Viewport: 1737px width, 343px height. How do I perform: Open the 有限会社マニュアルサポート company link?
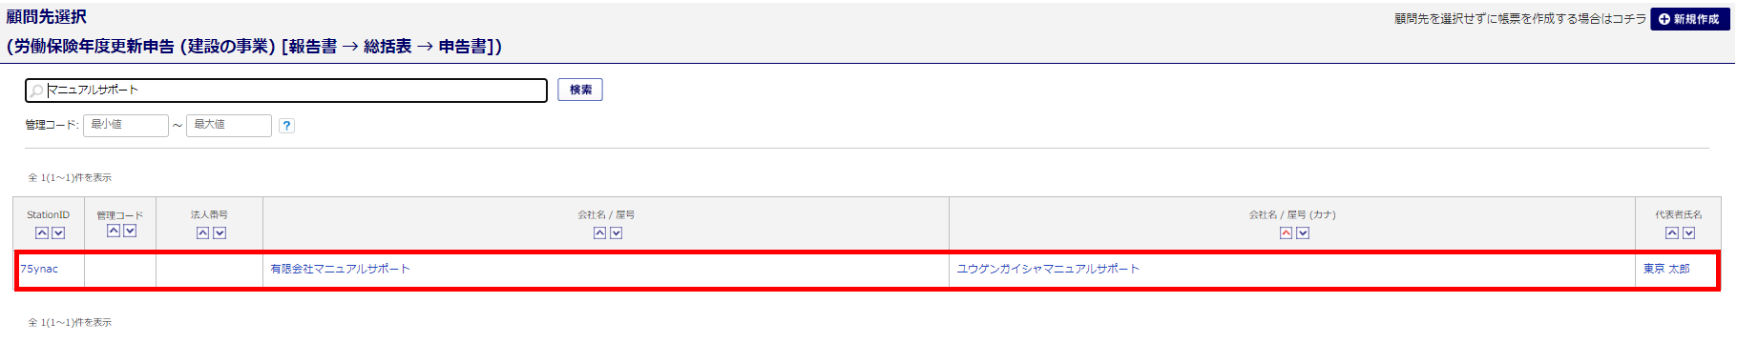[340, 270]
